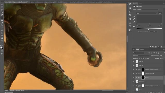This screenshot has width=165, height=93.
Task: Click the output levels slider handle
Action: point(148,30)
